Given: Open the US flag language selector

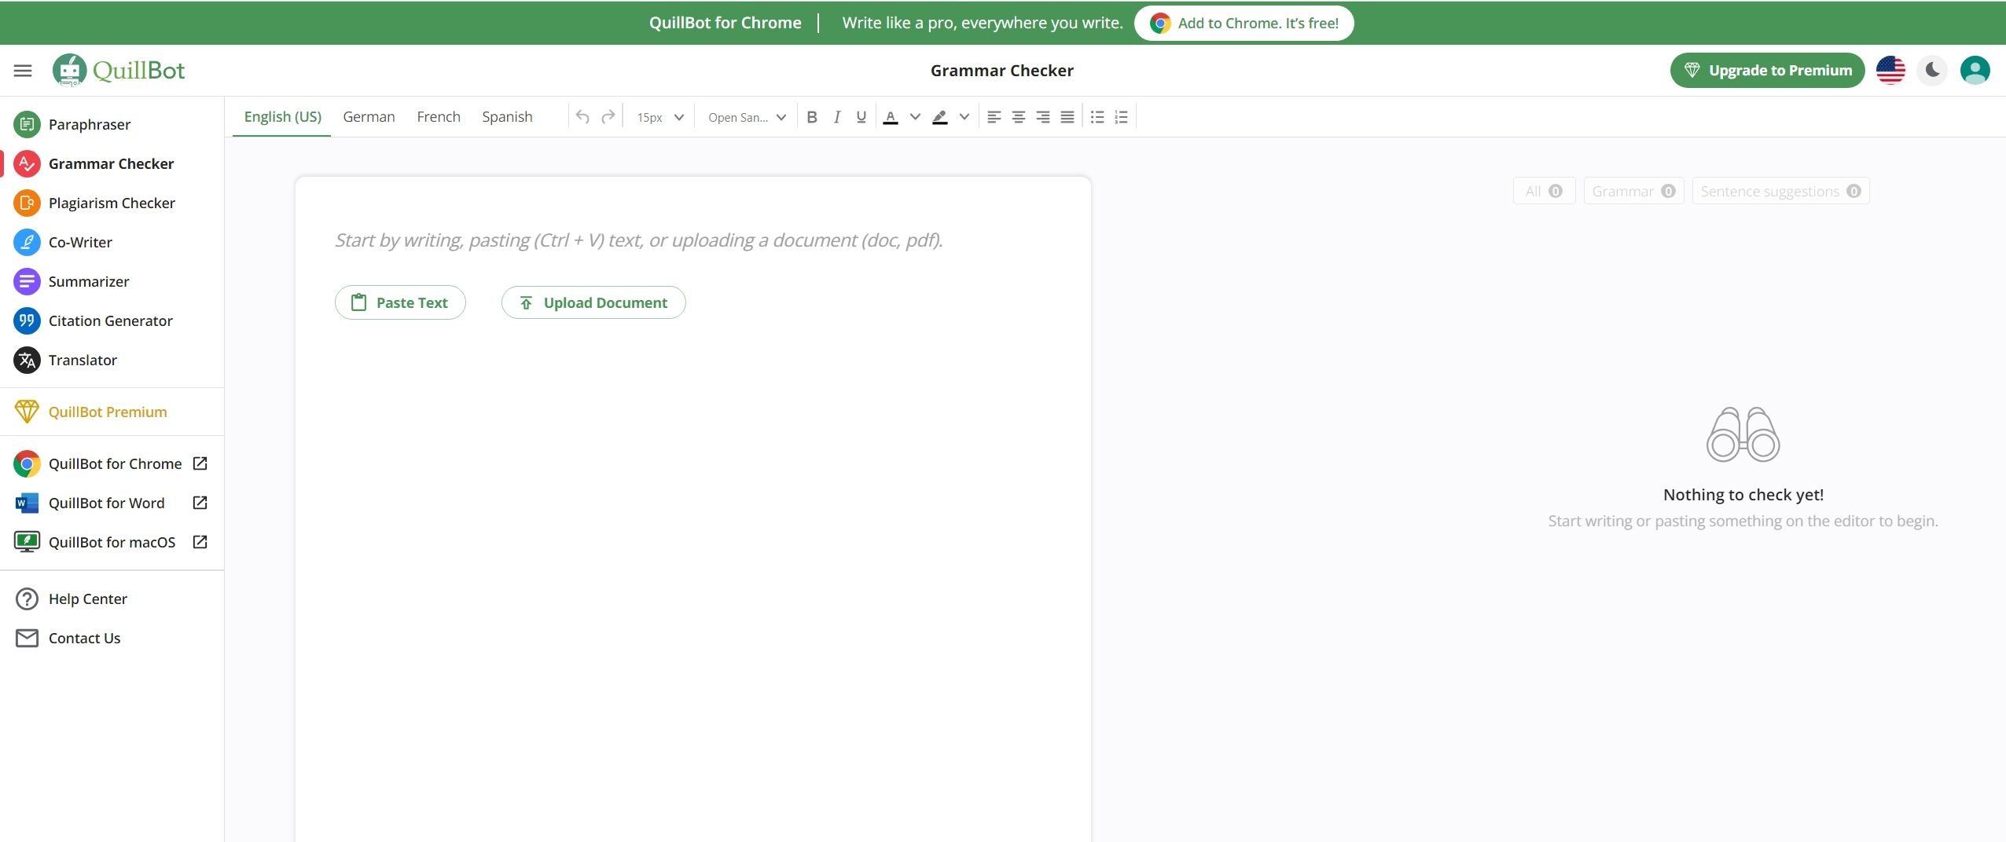Looking at the screenshot, I should [x=1890, y=71].
